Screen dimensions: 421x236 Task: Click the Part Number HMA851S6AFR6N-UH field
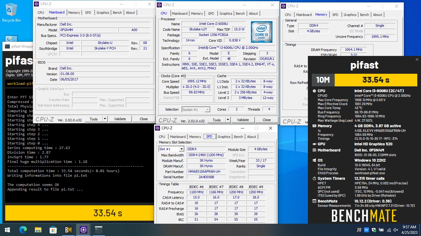pyautogui.click(x=206, y=171)
